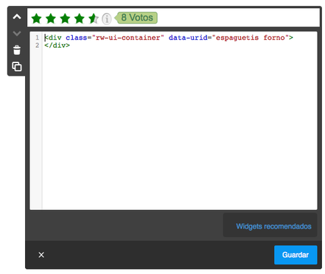Close the editor with the X icon
The width and height of the screenshot is (325, 274).
click(41, 255)
